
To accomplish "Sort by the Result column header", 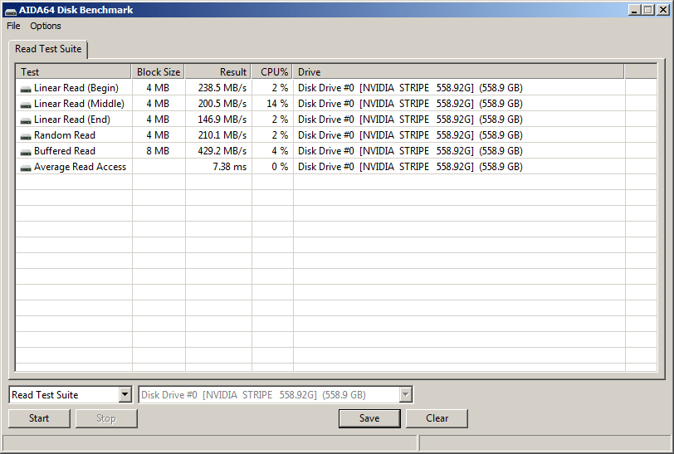I will (x=218, y=72).
